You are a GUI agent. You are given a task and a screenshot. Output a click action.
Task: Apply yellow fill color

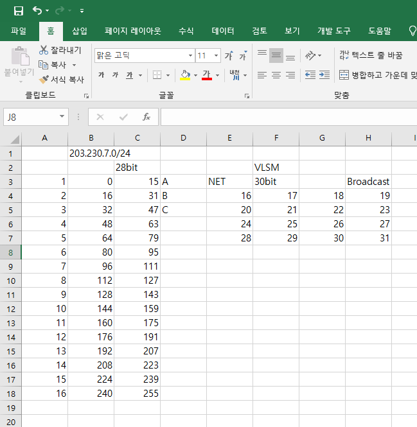point(185,75)
